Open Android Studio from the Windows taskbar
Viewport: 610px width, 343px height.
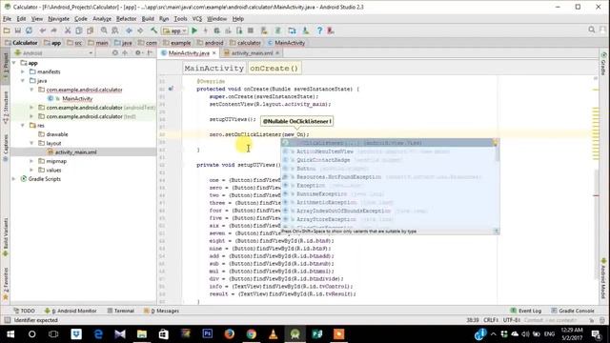coord(295,334)
